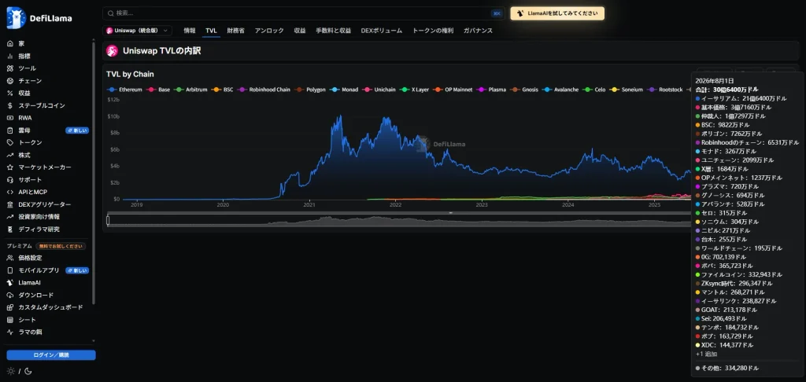Open the ステーブルコイン dollar icon
The image size is (806, 382).
(x=9, y=105)
